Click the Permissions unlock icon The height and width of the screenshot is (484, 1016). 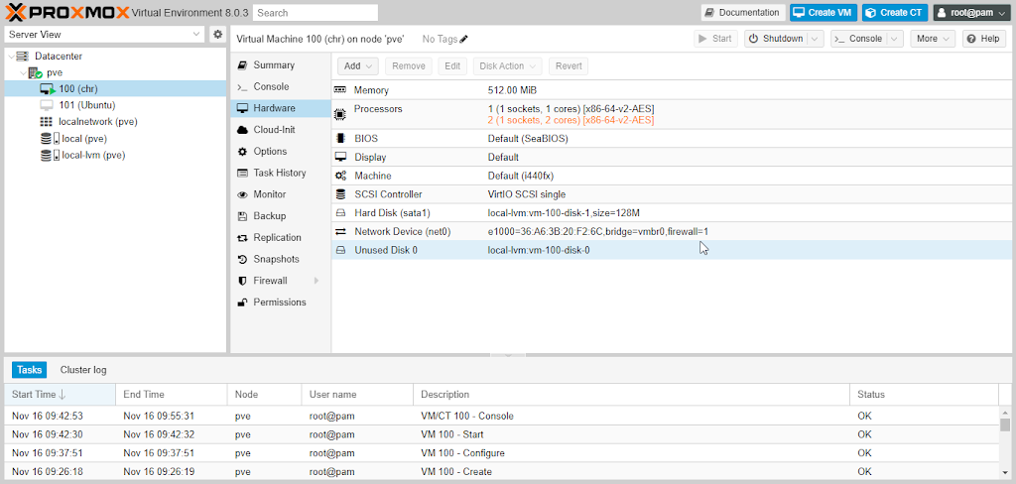pos(242,302)
